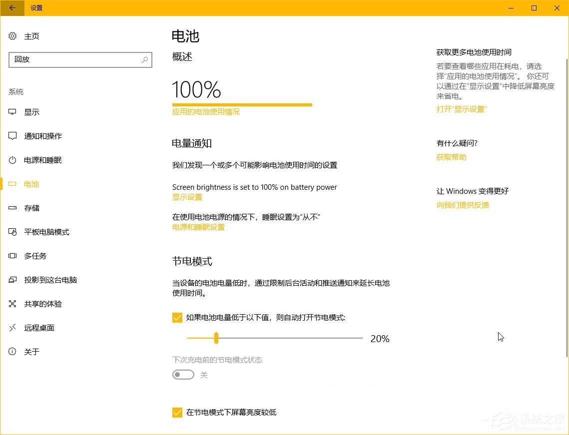This screenshot has height=435, width=569.
Task: Adjust the battery saver threshold slider
Action: (x=216, y=338)
